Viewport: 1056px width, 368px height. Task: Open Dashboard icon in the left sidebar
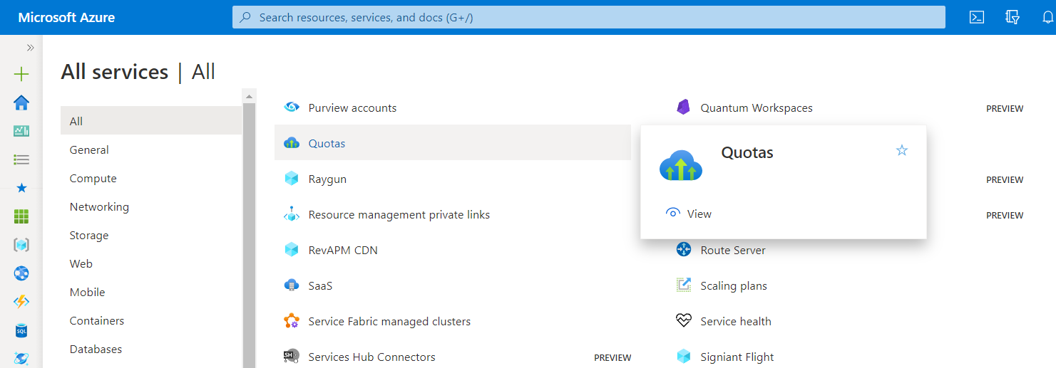click(x=21, y=131)
